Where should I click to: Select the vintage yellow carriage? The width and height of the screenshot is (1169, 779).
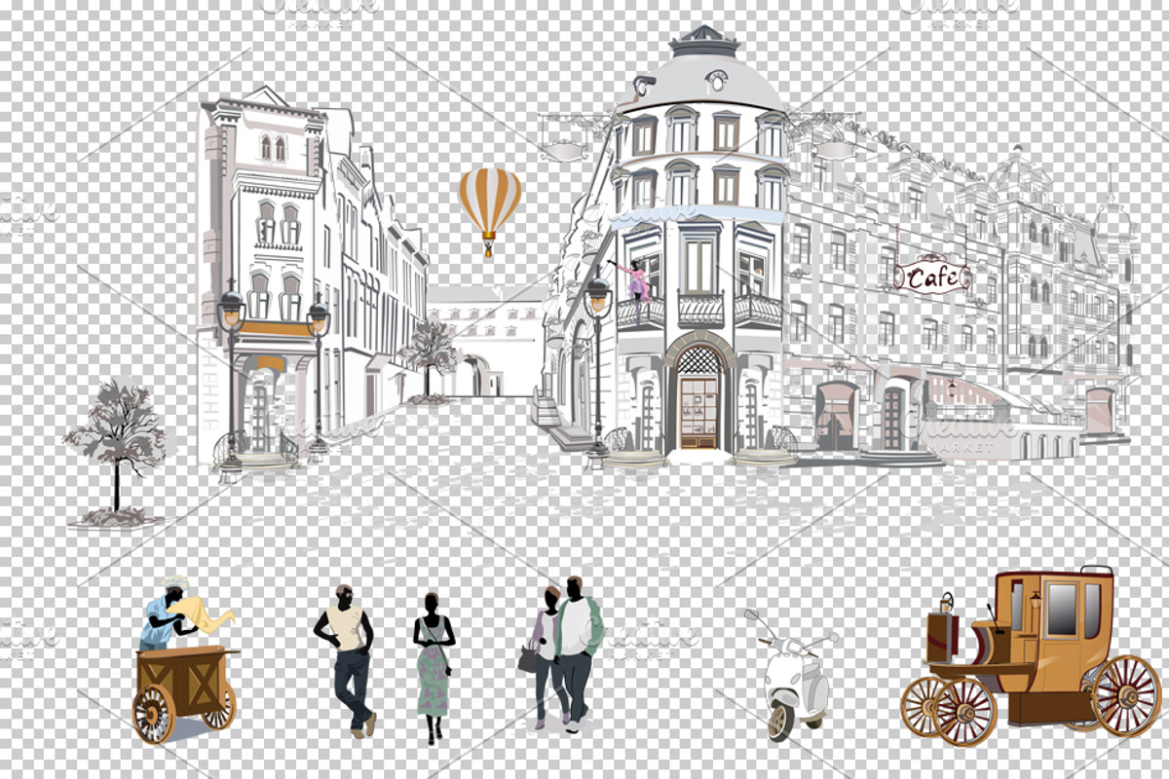[1033, 654]
